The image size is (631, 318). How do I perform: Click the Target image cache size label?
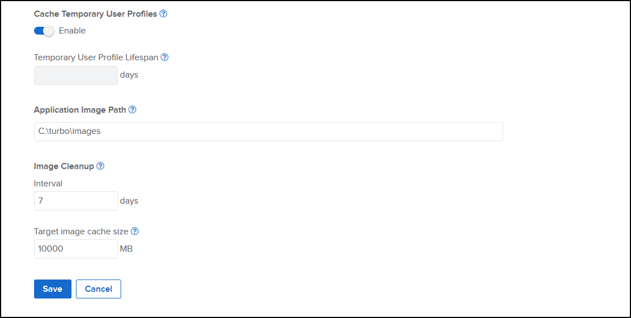click(81, 231)
